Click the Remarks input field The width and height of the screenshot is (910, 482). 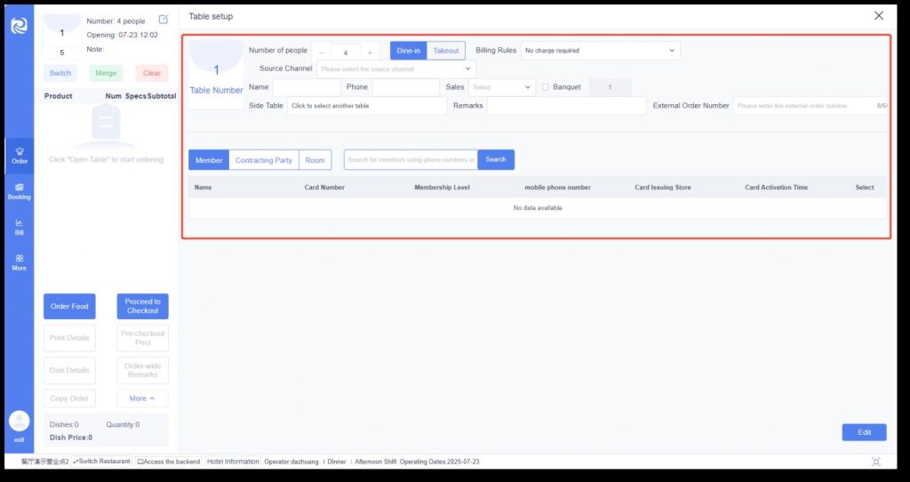566,106
